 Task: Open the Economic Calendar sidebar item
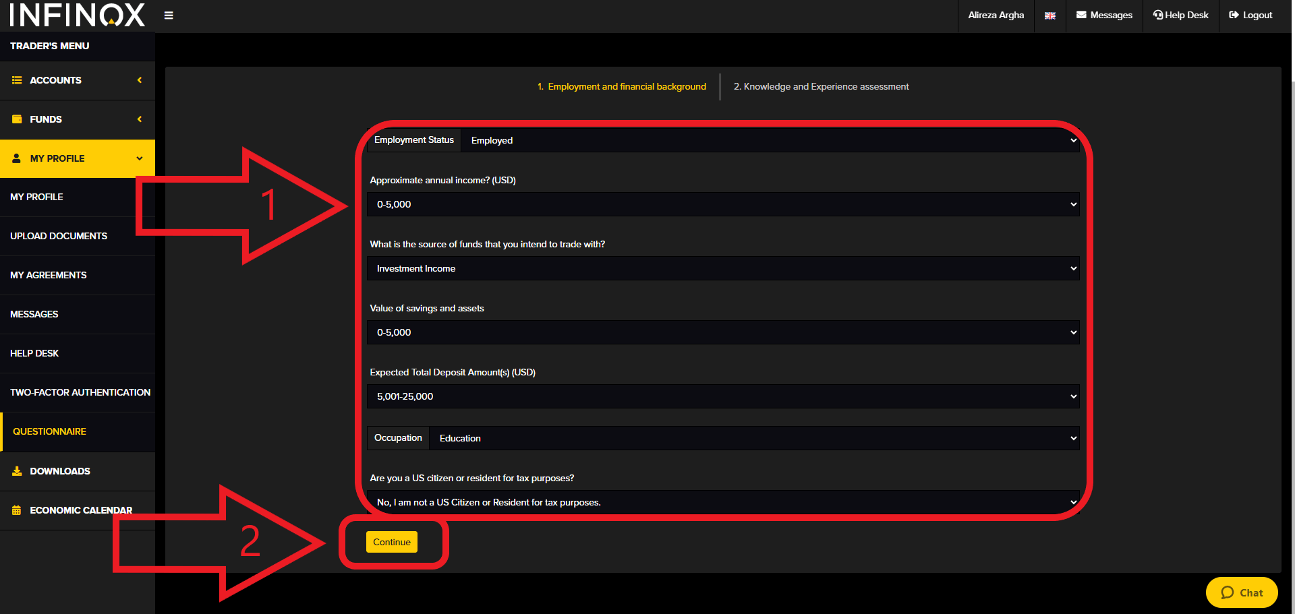pyautogui.click(x=78, y=510)
